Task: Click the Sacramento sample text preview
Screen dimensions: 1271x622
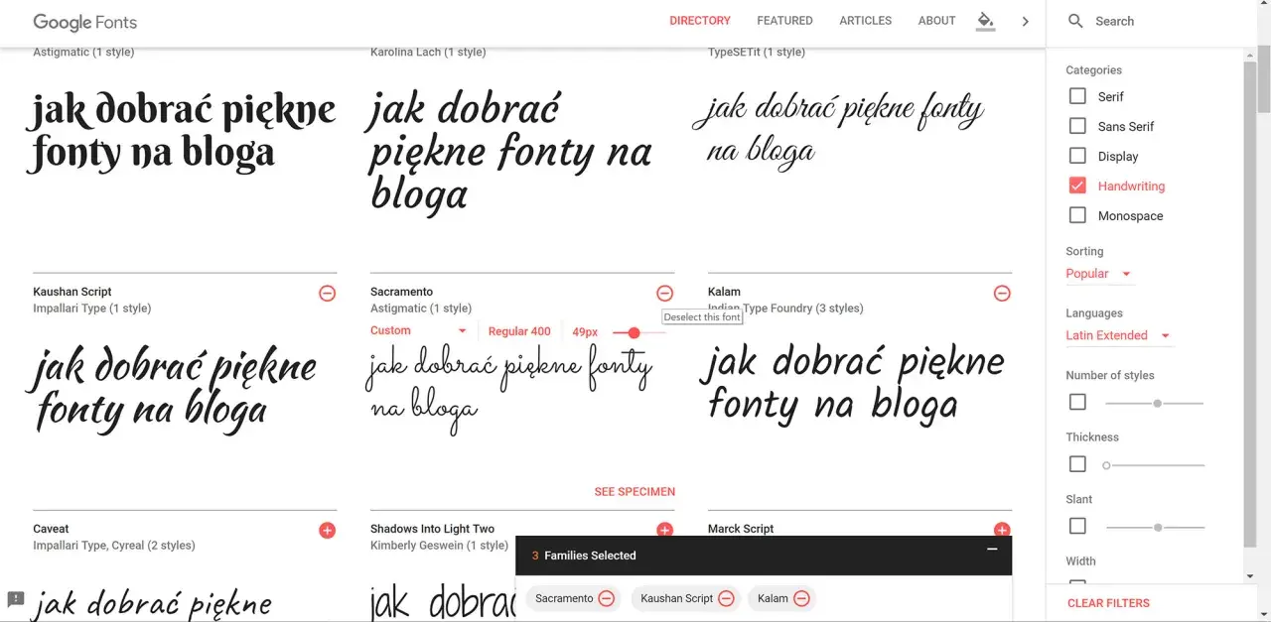Action: (x=510, y=392)
